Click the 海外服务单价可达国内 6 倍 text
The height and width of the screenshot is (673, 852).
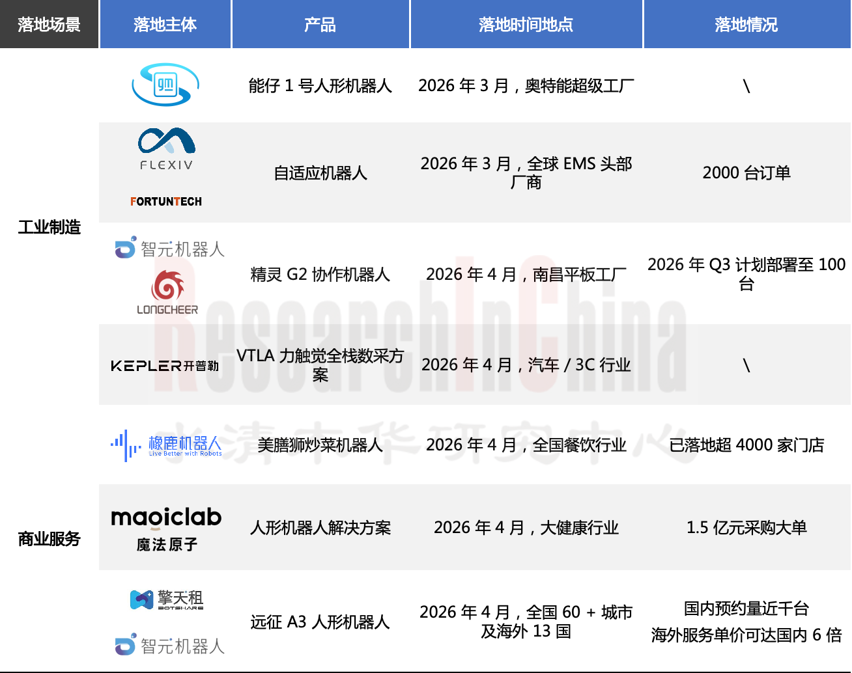[747, 635]
